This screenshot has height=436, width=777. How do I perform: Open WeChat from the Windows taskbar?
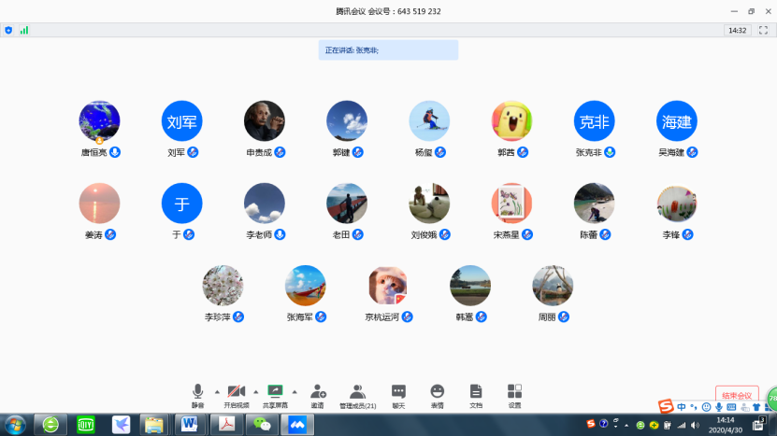263,425
